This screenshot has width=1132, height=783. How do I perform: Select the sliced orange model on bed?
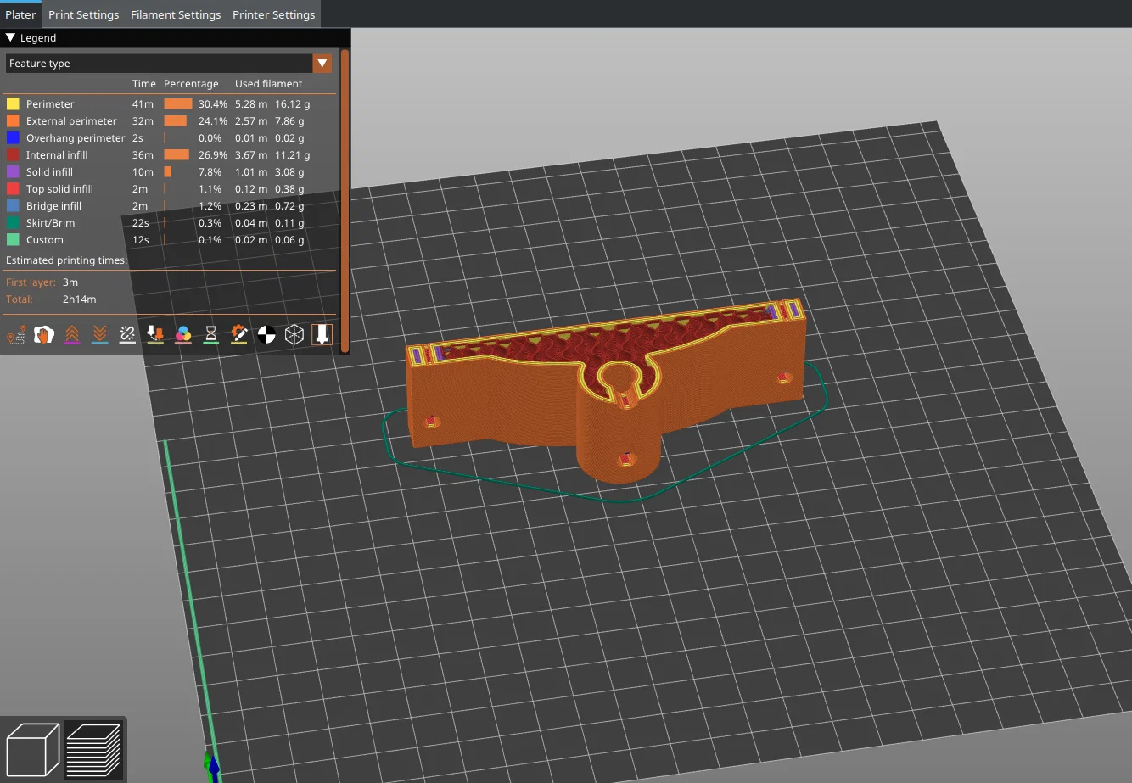coord(605,389)
